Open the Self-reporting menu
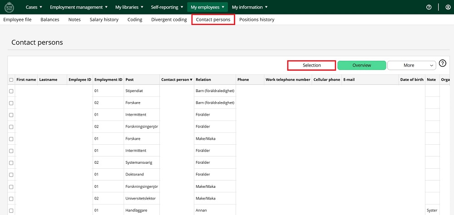This screenshot has height=215, width=454. (168, 7)
